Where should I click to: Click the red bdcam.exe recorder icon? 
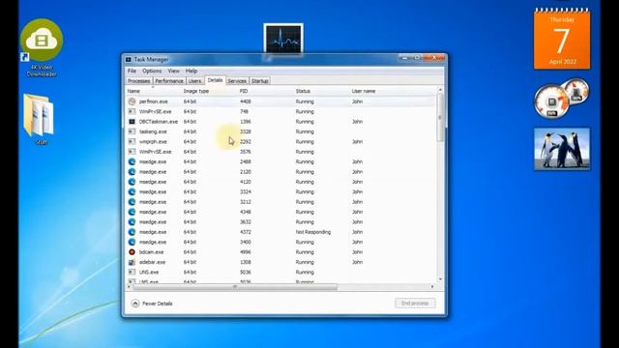tap(132, 252)
